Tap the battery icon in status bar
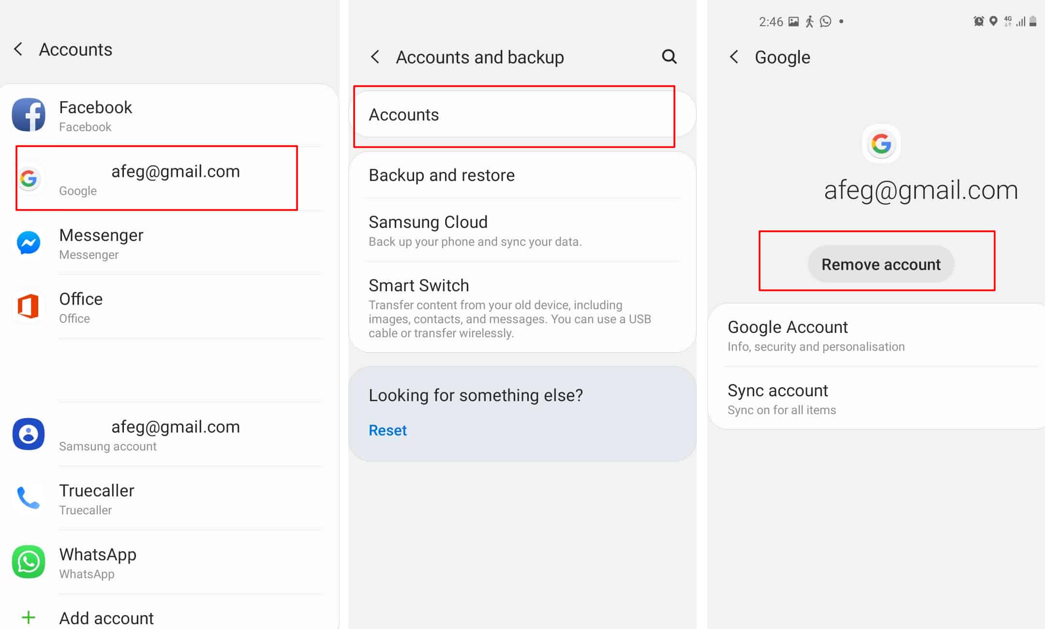The image size is (1045, 629). click(x=1033, y=21)
